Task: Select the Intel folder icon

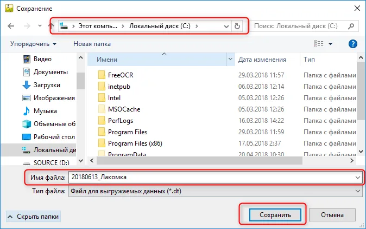Action: 102,98
